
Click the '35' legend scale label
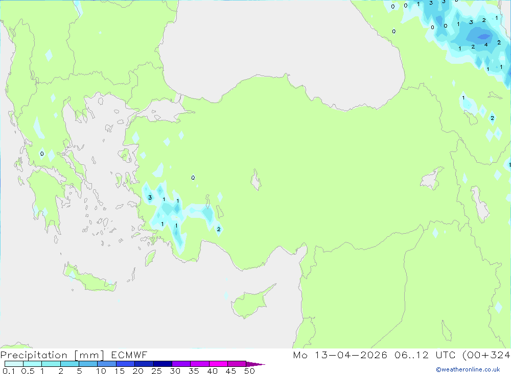tap(194, 371)
